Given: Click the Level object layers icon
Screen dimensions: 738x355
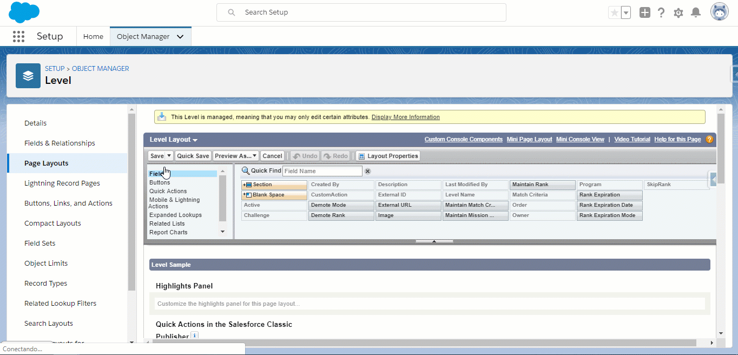Looking at the screenshot, I should [28, 76].
